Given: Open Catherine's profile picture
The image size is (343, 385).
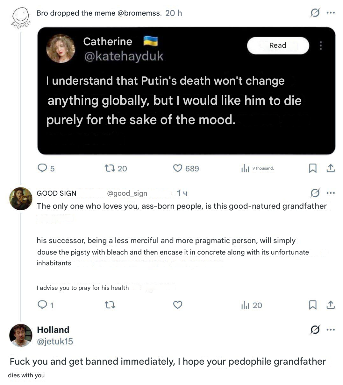Looking at the screenshot, I should (x=61, y=48).
